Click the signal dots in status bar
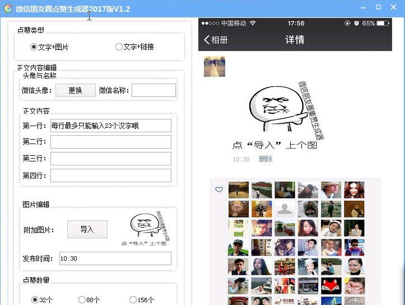 tap(210, 23)
